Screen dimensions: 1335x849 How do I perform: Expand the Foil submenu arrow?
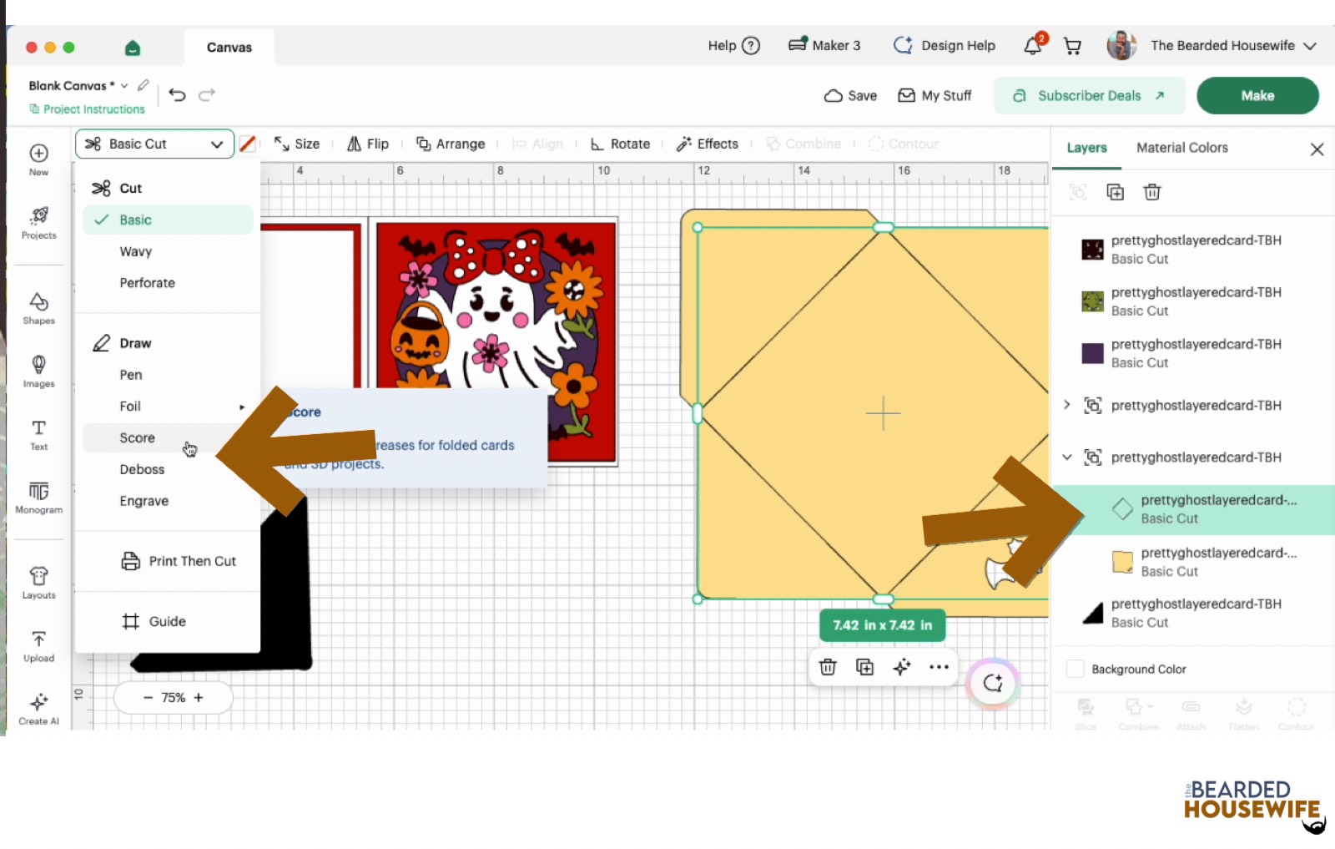(x=242, y=407)
